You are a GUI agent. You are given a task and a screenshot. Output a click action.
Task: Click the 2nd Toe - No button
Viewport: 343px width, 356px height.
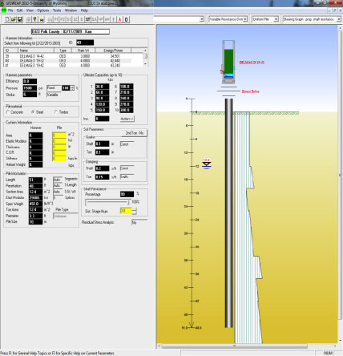135,133
